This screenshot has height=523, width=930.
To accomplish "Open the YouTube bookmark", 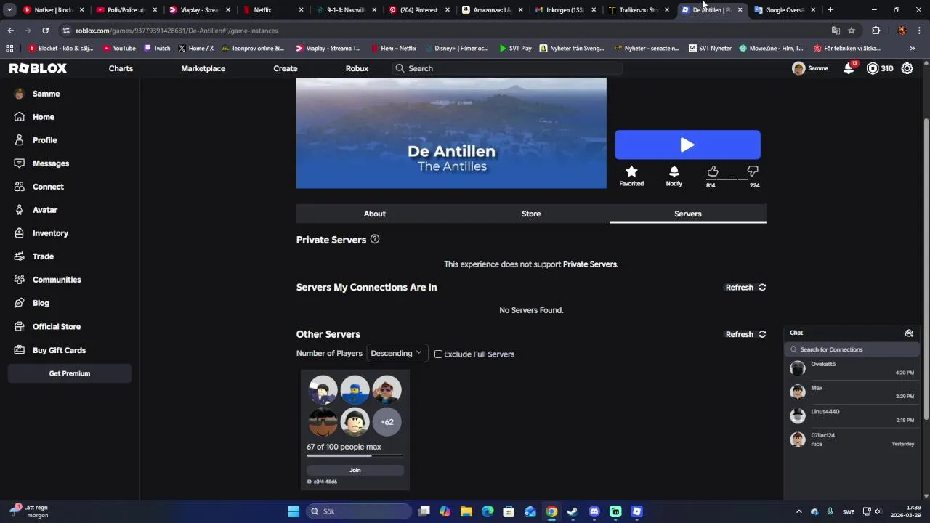I will [119, 49].
